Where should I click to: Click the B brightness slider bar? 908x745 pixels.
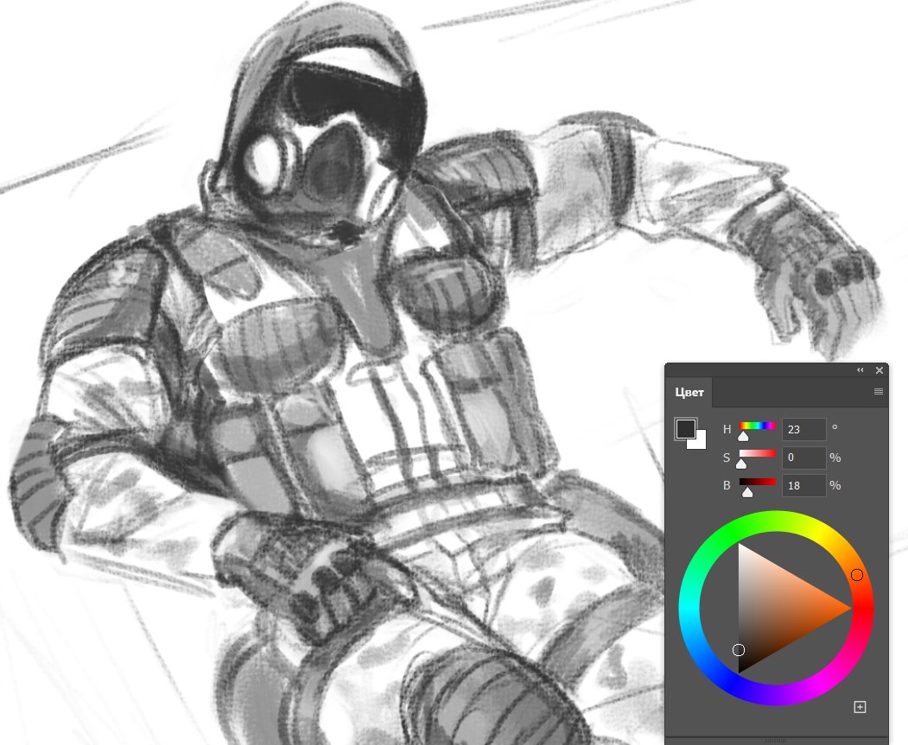758,482
